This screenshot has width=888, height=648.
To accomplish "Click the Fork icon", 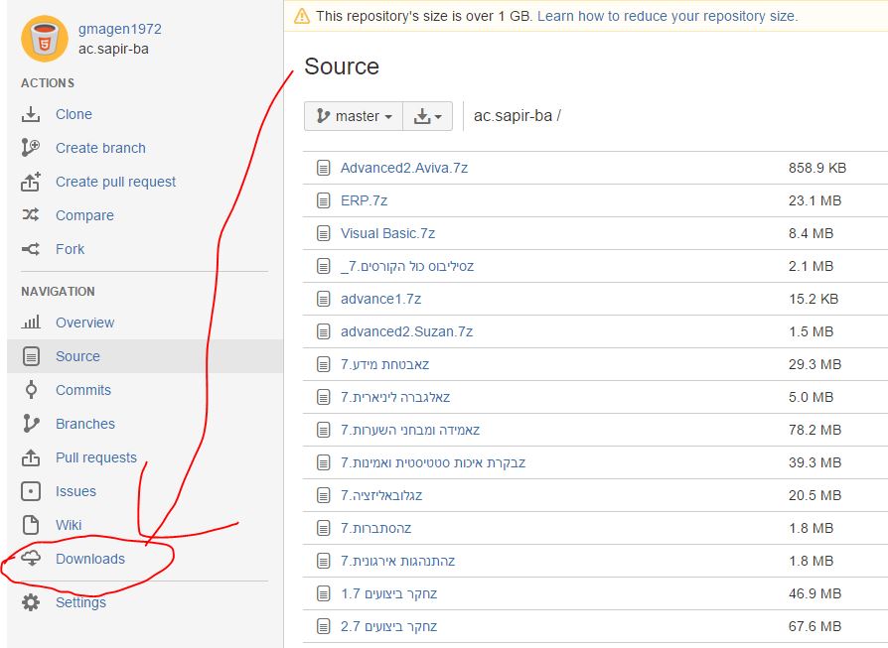I will click(31, 249).
